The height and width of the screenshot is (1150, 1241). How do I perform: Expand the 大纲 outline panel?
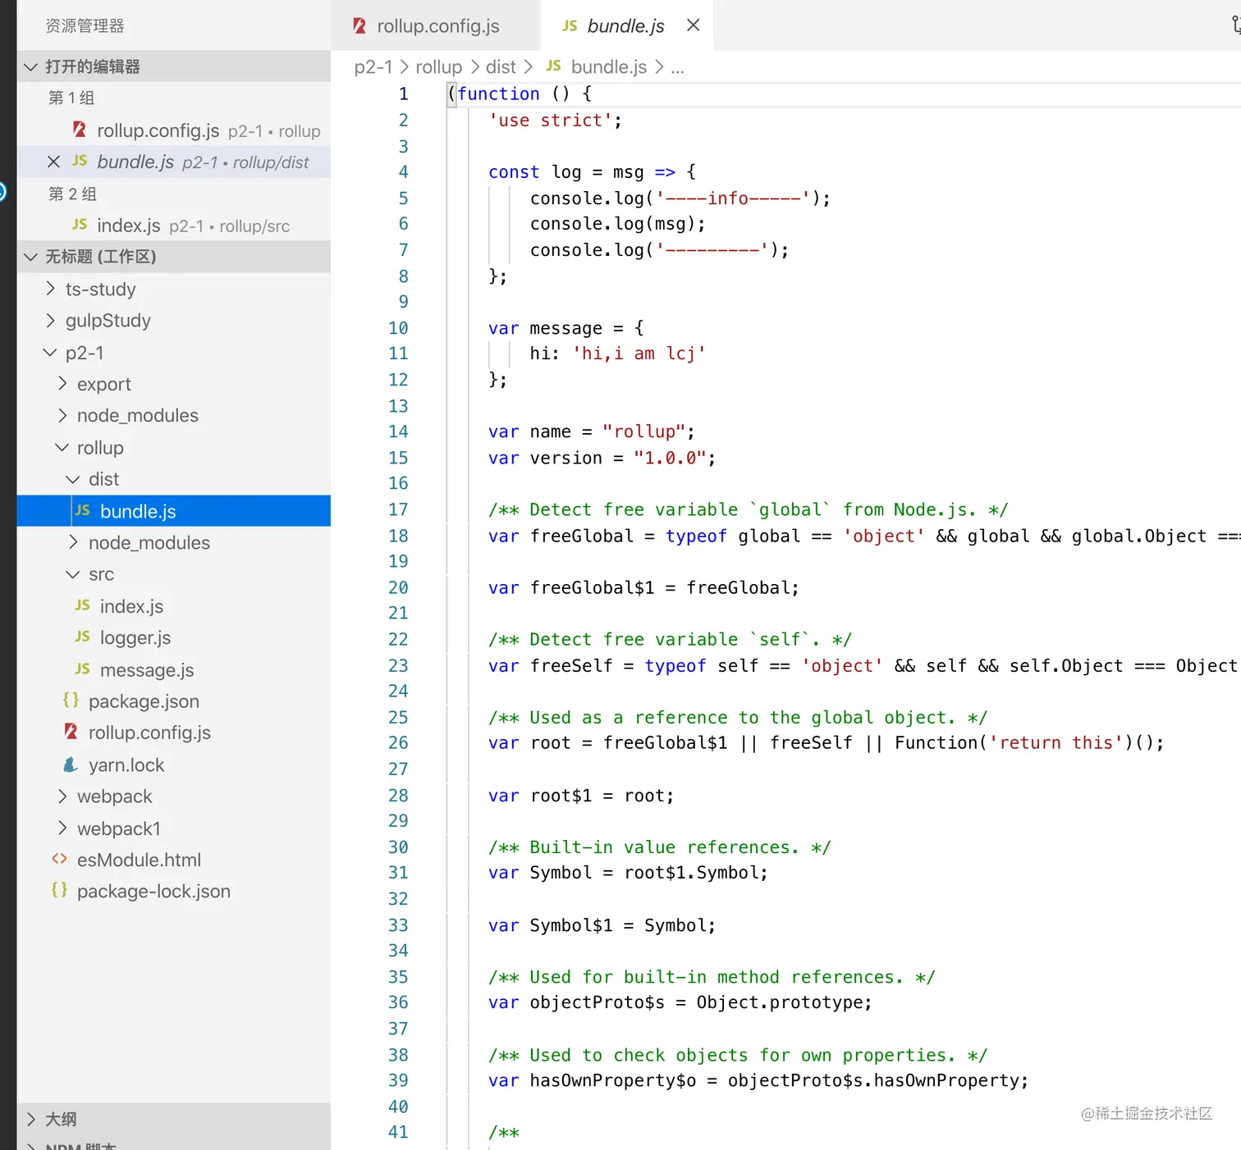tap(31, 1119)
